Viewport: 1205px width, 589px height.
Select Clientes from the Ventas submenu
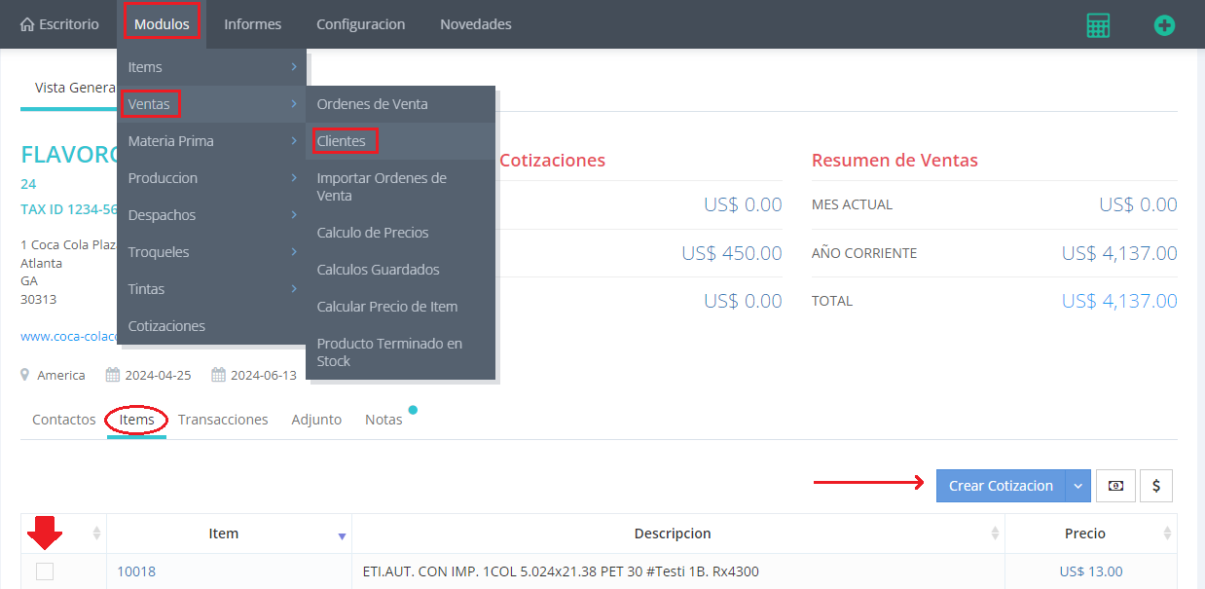pyautogui.click(x=342, y=141)
